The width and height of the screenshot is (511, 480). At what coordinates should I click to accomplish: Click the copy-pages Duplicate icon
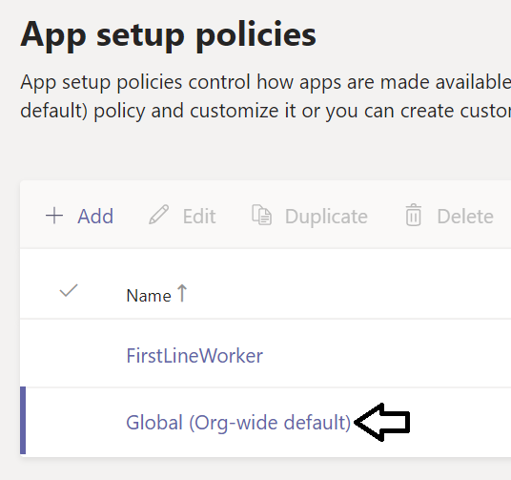(261, 215)
